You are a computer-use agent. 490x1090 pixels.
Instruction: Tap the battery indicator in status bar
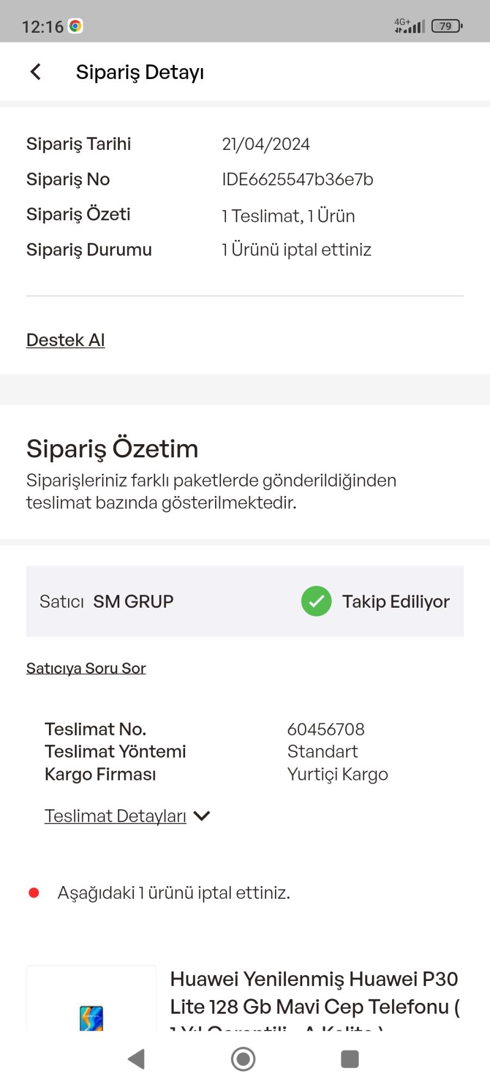point(446,26)
